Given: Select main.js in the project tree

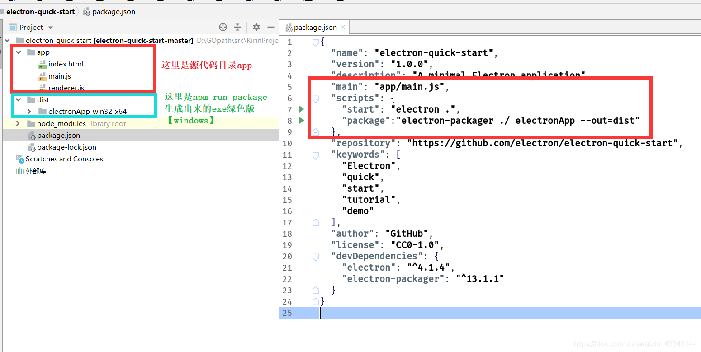Looking at the screenshot, I should coord(60,76).
